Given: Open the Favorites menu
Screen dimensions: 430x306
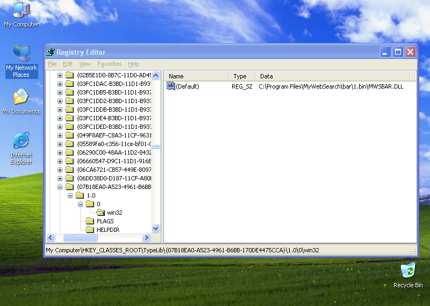Looking at the screenshot, I should pyautogui.click(x=109, y=64).
